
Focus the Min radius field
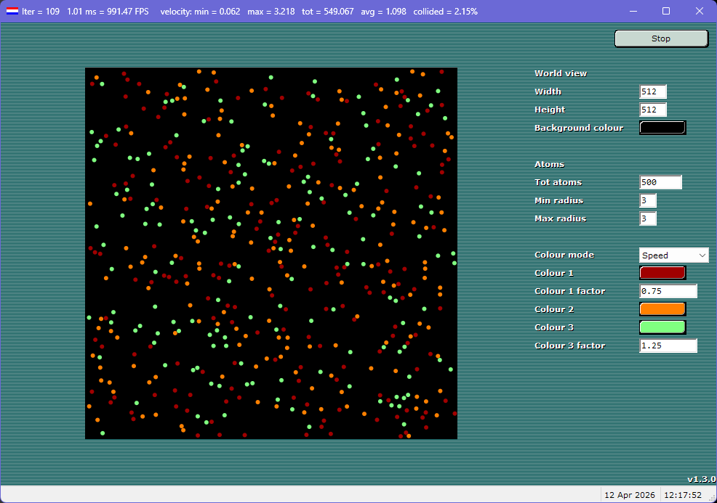point(648,201)
